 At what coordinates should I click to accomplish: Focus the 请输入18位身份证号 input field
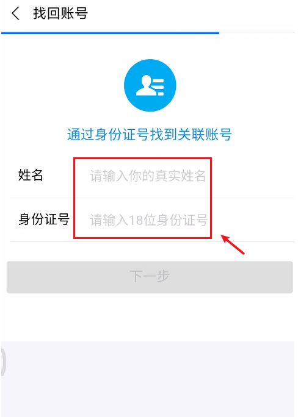click(x=148, y=220)
